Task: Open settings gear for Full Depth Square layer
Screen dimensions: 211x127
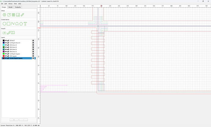Action: tap(33, 54)
